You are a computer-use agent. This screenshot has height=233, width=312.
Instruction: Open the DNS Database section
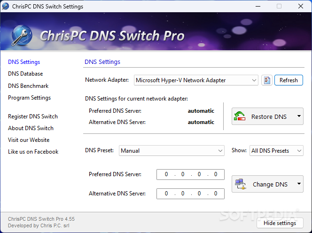coord(25,74)
